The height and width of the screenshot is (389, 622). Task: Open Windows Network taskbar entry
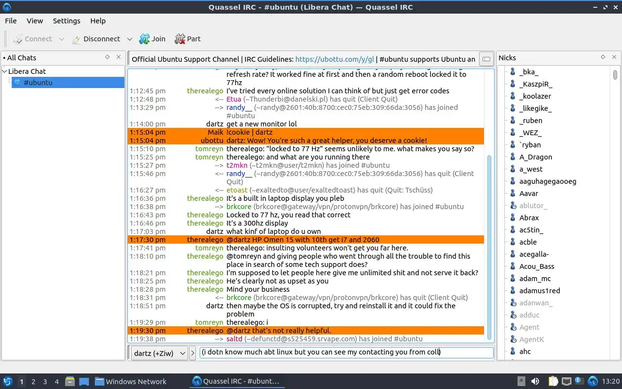point(131,382)
